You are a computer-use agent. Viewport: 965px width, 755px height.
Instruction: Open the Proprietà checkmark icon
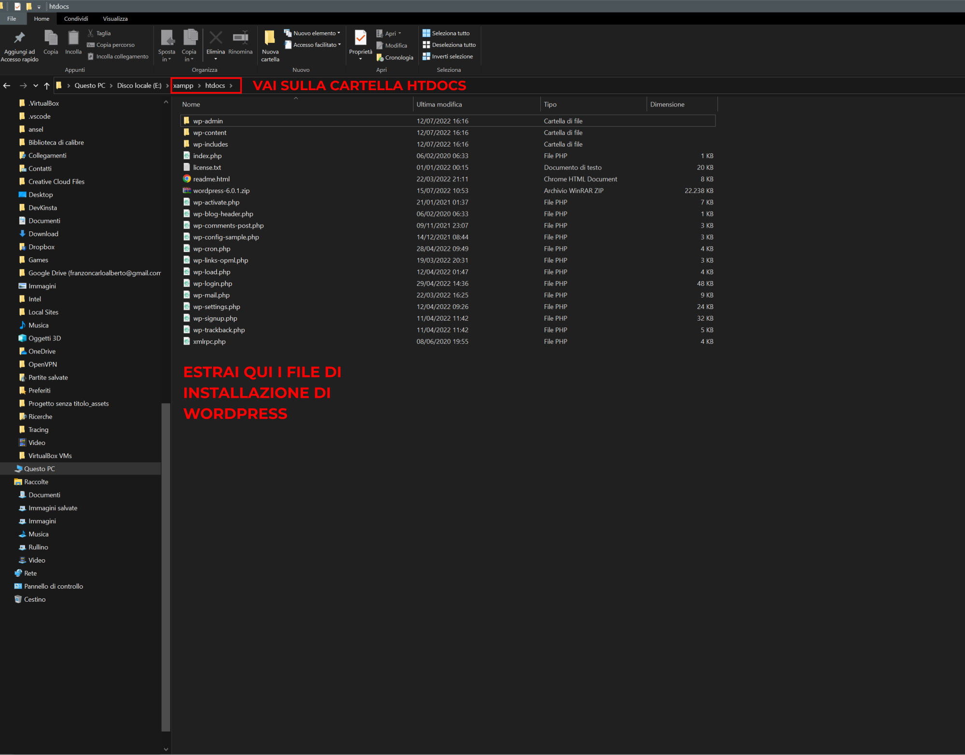[360, 38]
